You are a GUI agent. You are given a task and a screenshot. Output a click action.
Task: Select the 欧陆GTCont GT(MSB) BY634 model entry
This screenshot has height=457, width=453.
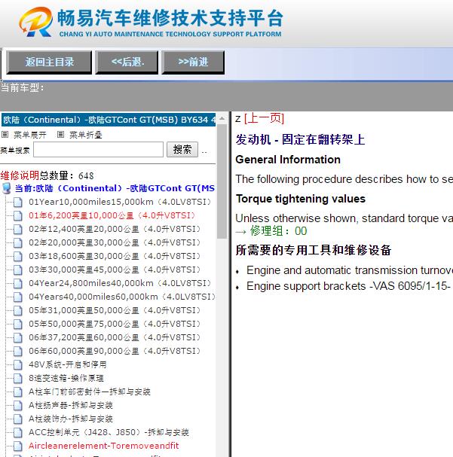[x=109, y=120]
